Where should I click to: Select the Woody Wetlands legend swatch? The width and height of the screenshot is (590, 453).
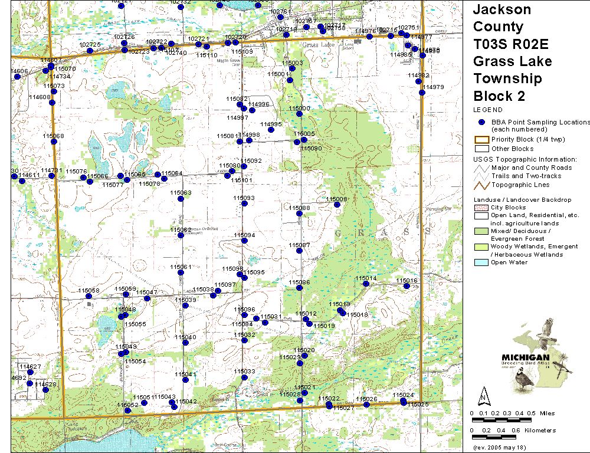(x=481, y=247)
